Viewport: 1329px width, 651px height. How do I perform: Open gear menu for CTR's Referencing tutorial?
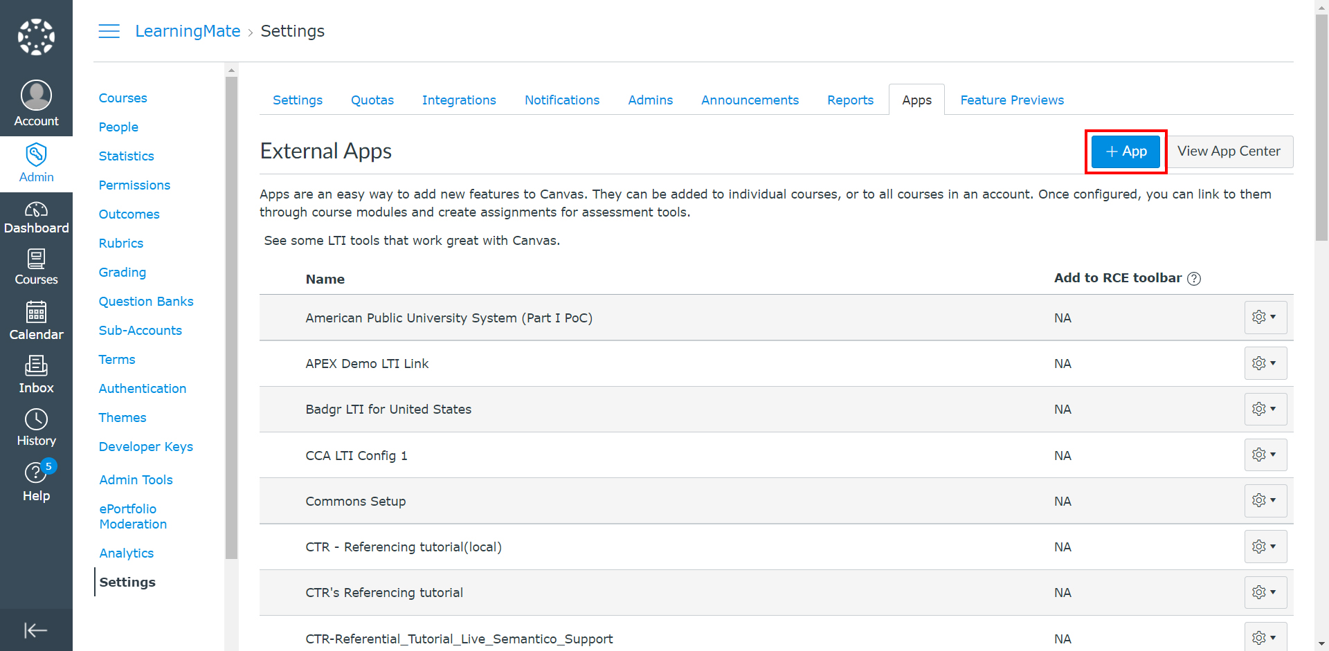tap(1265, 592)
